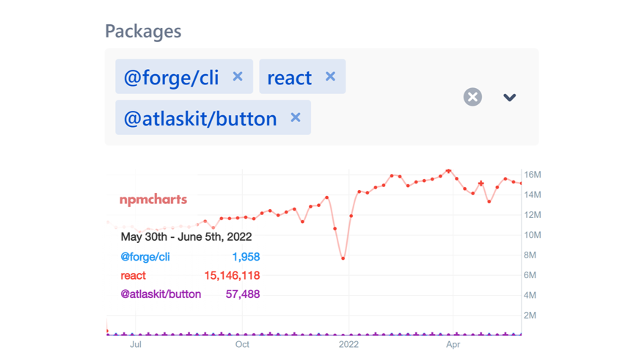Screen dimensions: 639x364
Task: Click the 2022 label on the x-axis
Action: click(x=348, y=344)
